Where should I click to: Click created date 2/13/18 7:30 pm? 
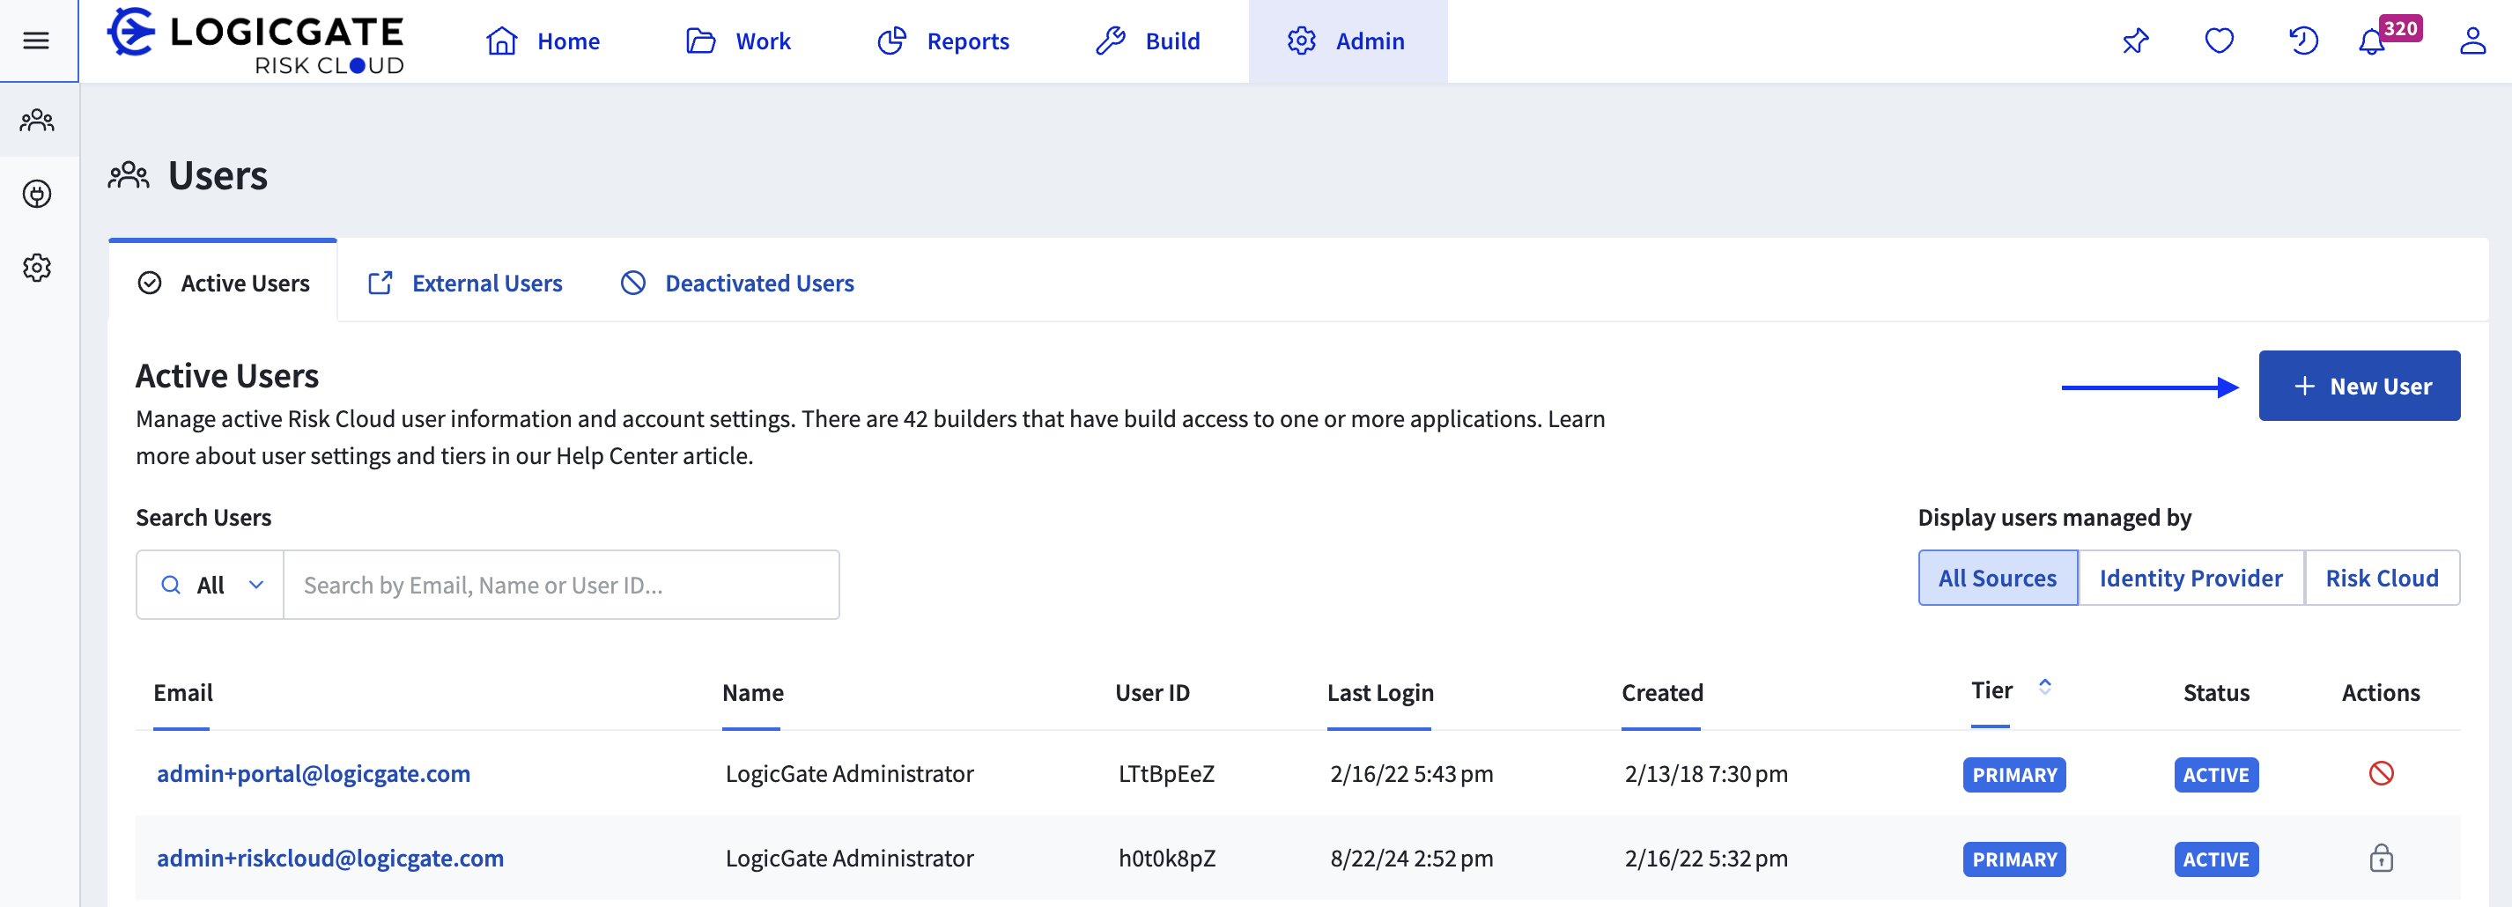(1705, 773)
